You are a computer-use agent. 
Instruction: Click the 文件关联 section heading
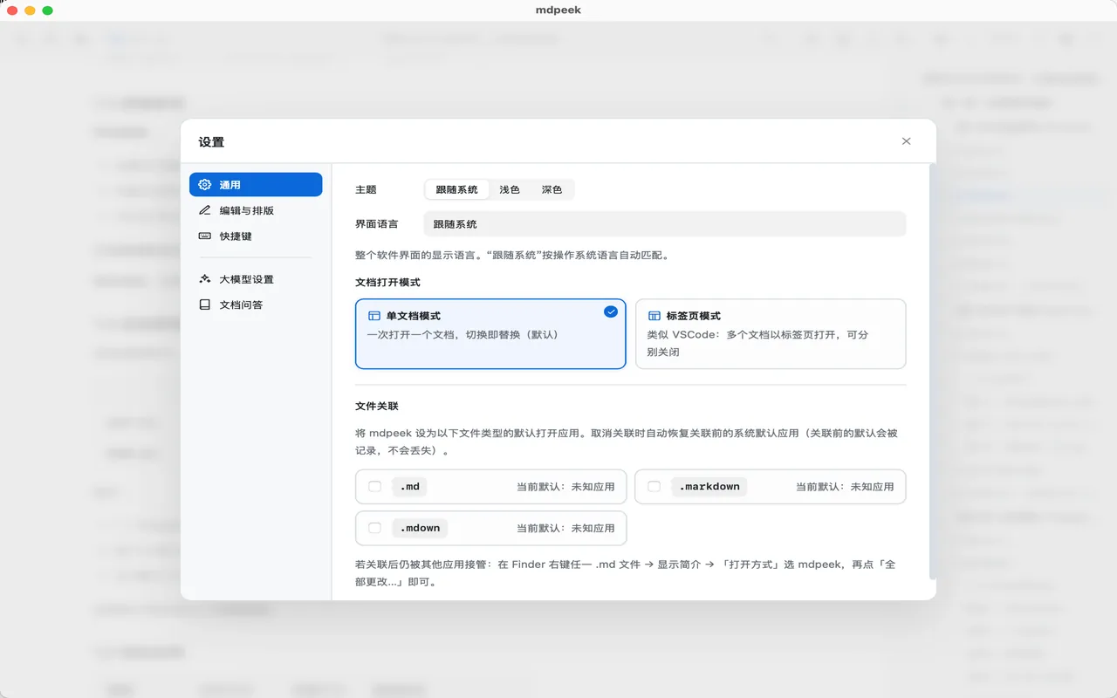point(377,407)
